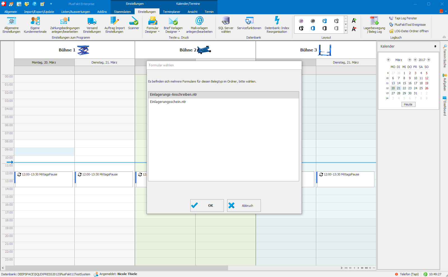The height and width of the screenshot is (277, 448).
Task: Open PlusFaktTool Ereignisse
Action: point(407,25)
